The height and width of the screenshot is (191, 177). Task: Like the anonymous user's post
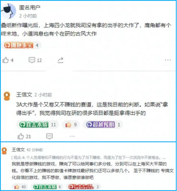coord(8,60)
